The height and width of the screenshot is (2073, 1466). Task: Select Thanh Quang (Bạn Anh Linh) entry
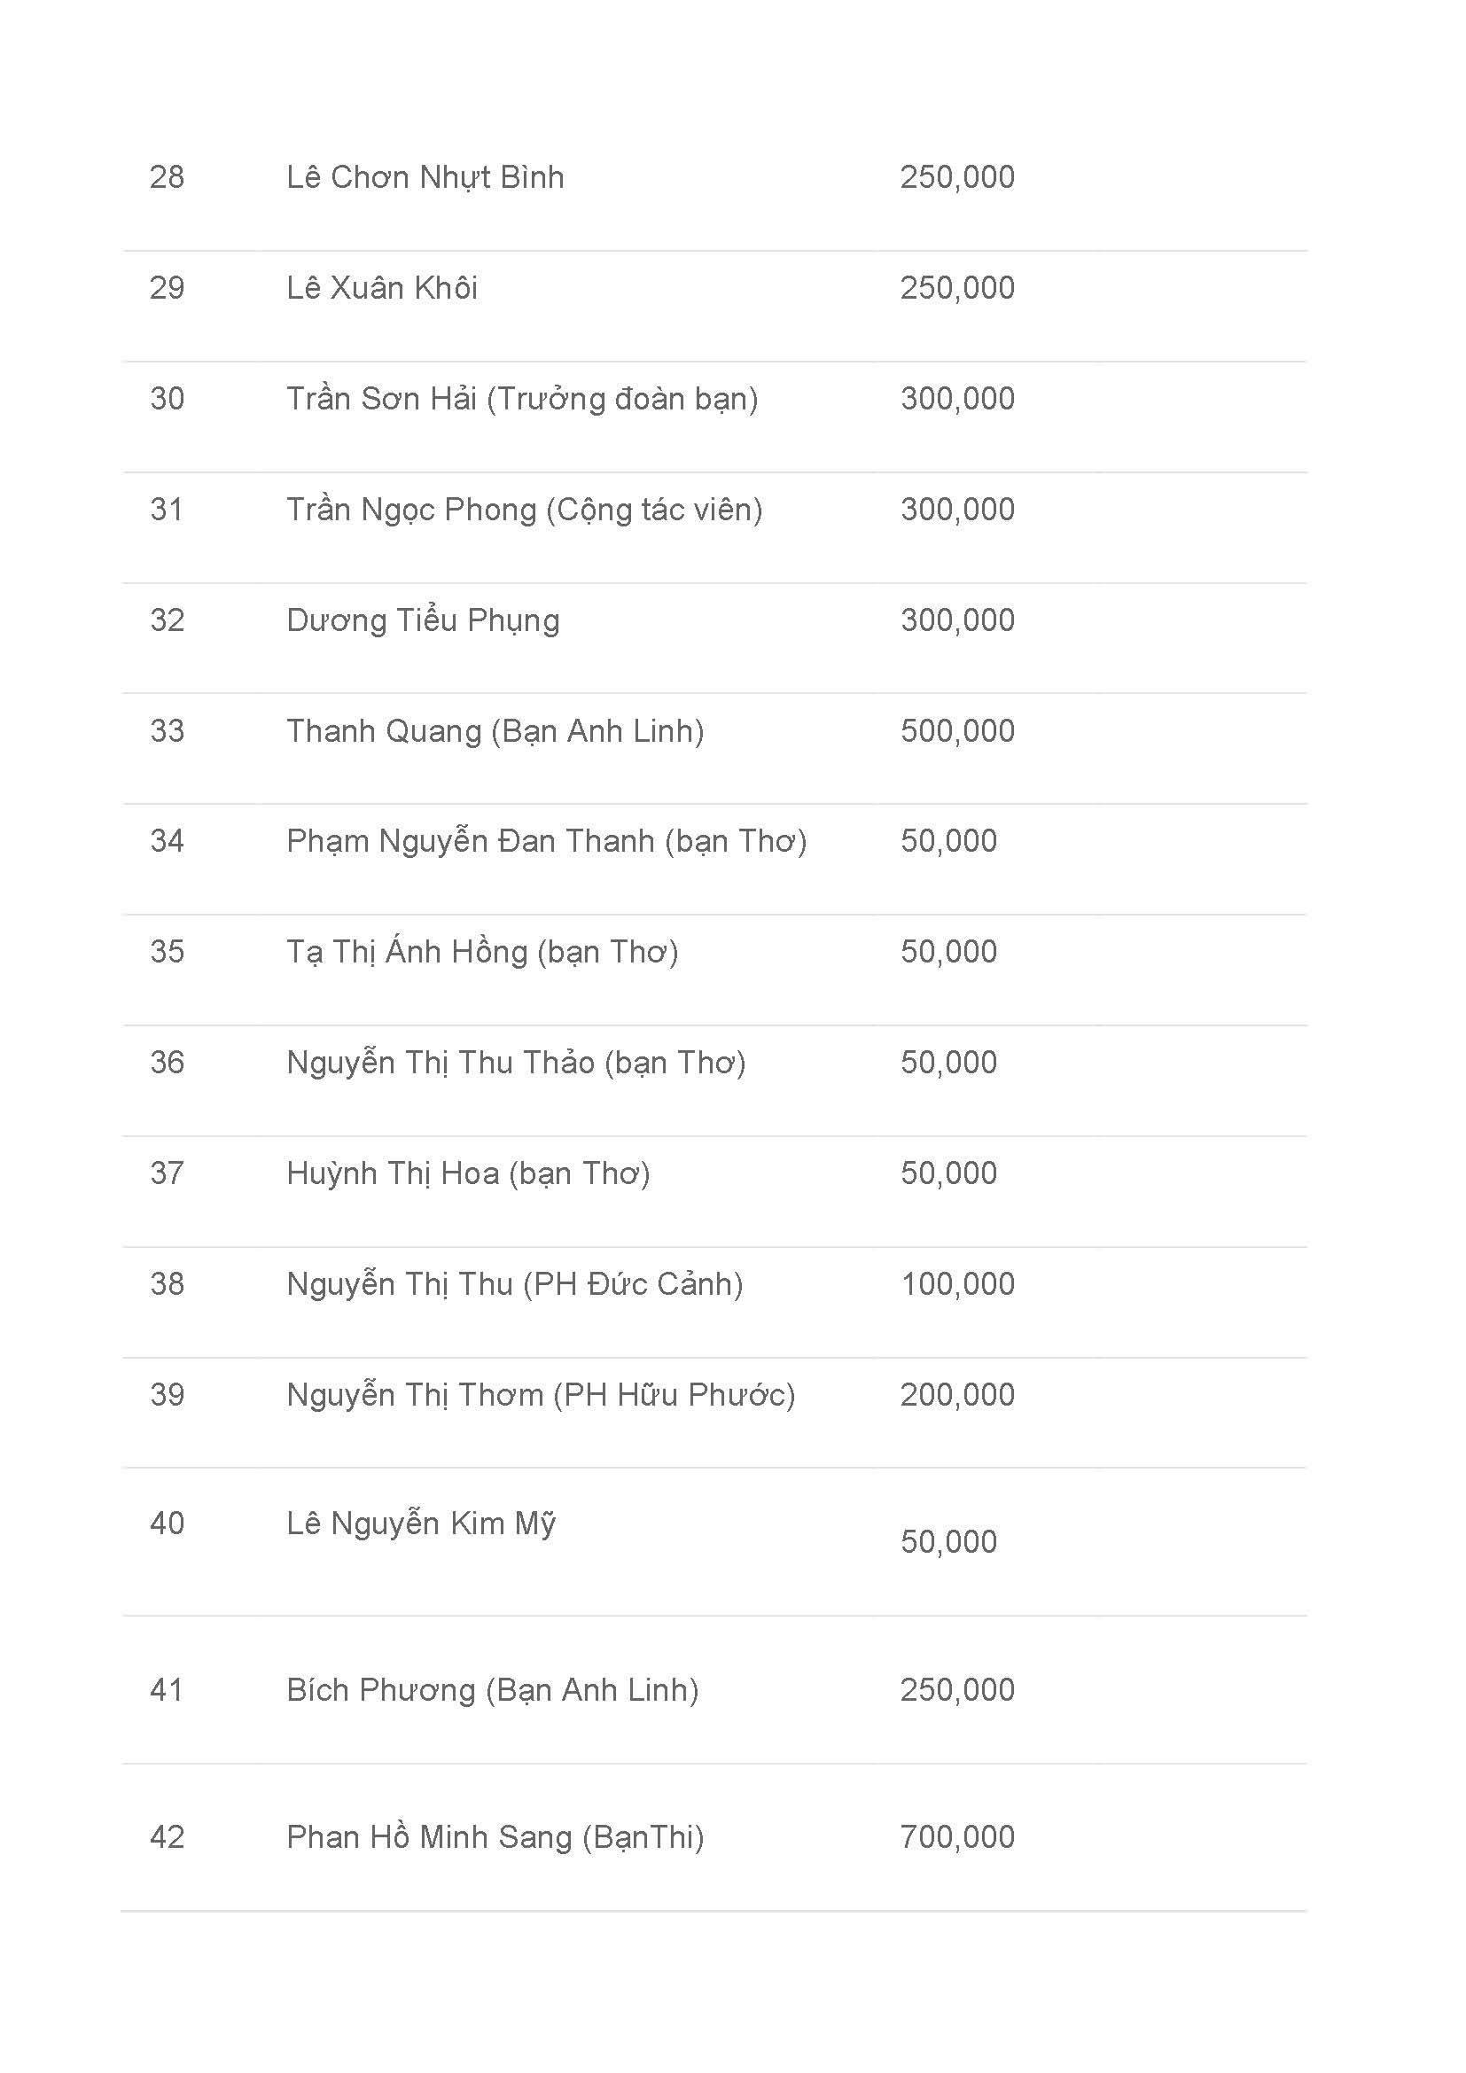pos(495,732)
